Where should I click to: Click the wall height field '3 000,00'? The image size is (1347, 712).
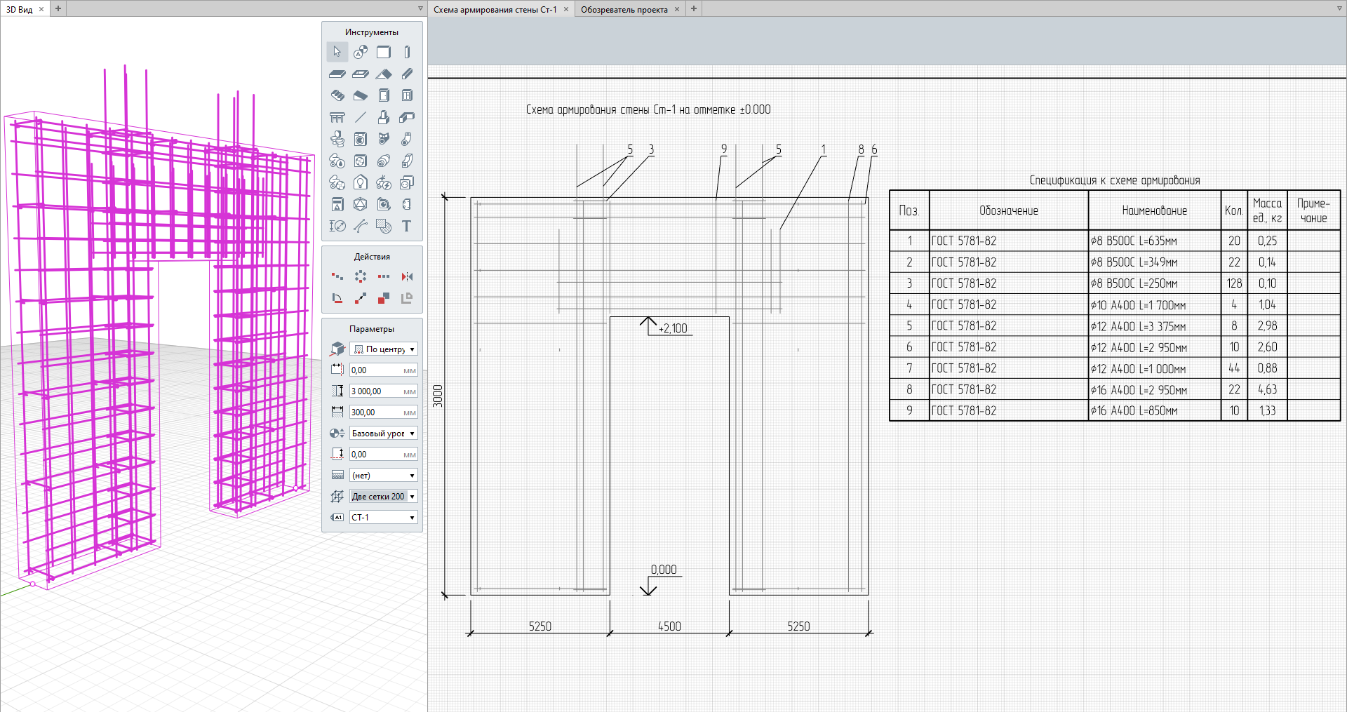pyautogui.click(x=376, y=391)
